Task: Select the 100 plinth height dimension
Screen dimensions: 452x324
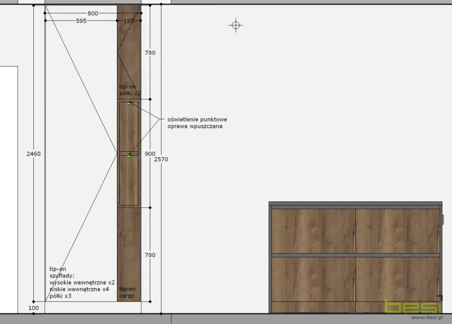Action: (x=33, y=308)
